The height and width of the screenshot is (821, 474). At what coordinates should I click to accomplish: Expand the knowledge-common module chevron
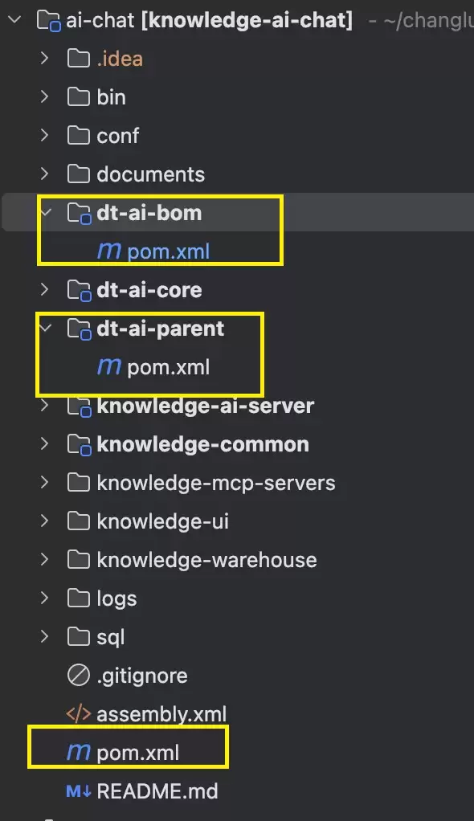tap(45, 444)
